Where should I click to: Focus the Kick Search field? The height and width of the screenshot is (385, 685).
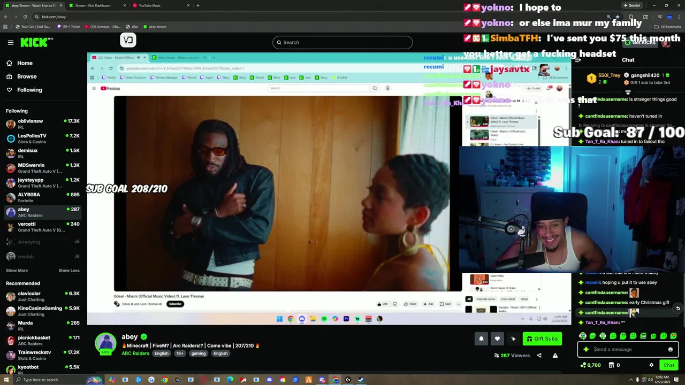coord(342,42)
